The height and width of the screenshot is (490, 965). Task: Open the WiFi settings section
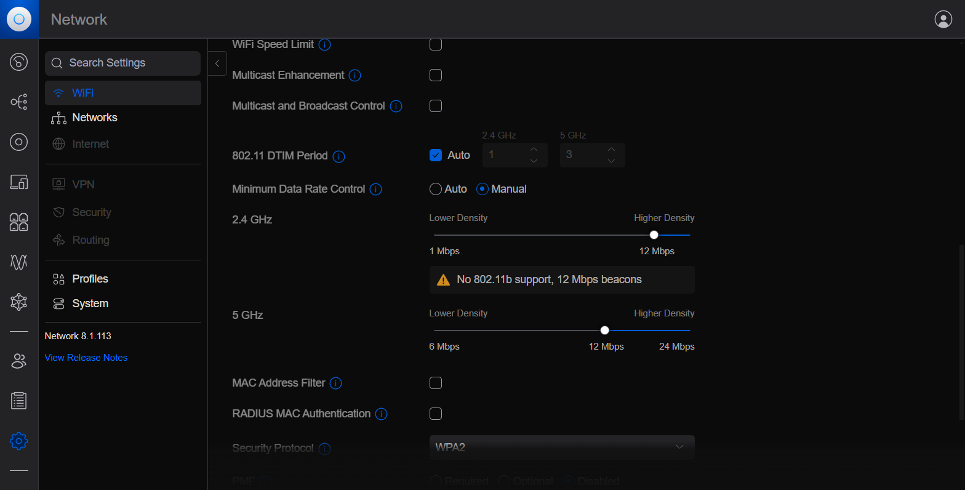[123, 93]
